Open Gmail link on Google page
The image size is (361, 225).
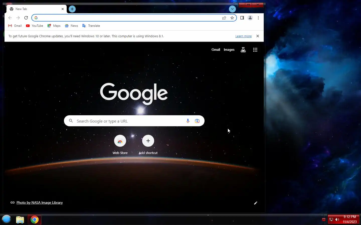point(216,50)
